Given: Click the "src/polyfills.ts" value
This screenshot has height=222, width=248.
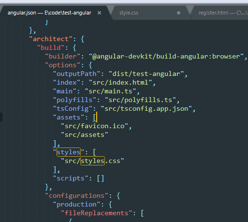Looking at the screenshot, I should pos(140,100).
